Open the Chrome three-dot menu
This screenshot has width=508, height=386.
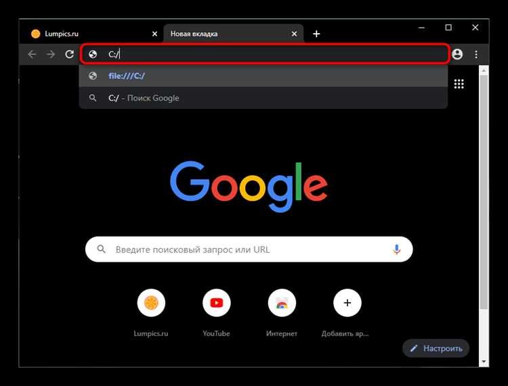click(x=476, y=54)
